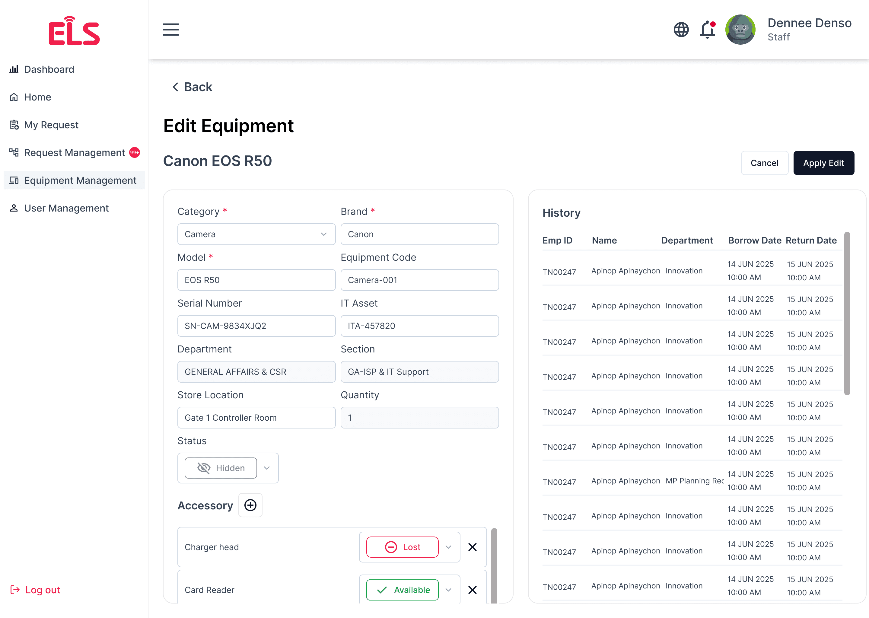Click the Card Reader accessory name
The width and height of the screenshot is (869, 618).
click(209, 590)
